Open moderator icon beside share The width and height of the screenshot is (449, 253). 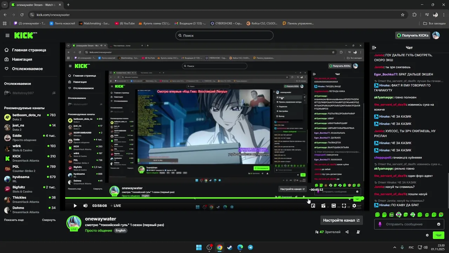[x=358, y=232]
